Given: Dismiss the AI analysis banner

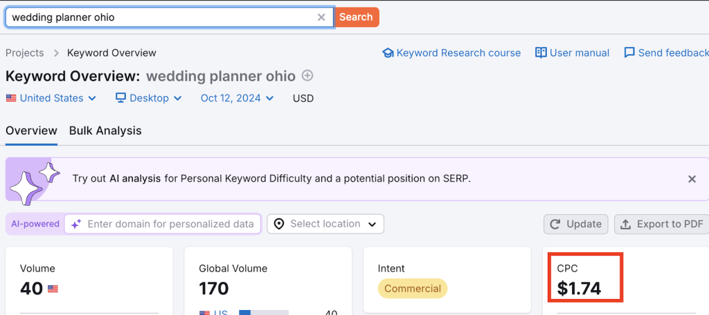Looking at the screenshot, I should [x=692, y=179].
